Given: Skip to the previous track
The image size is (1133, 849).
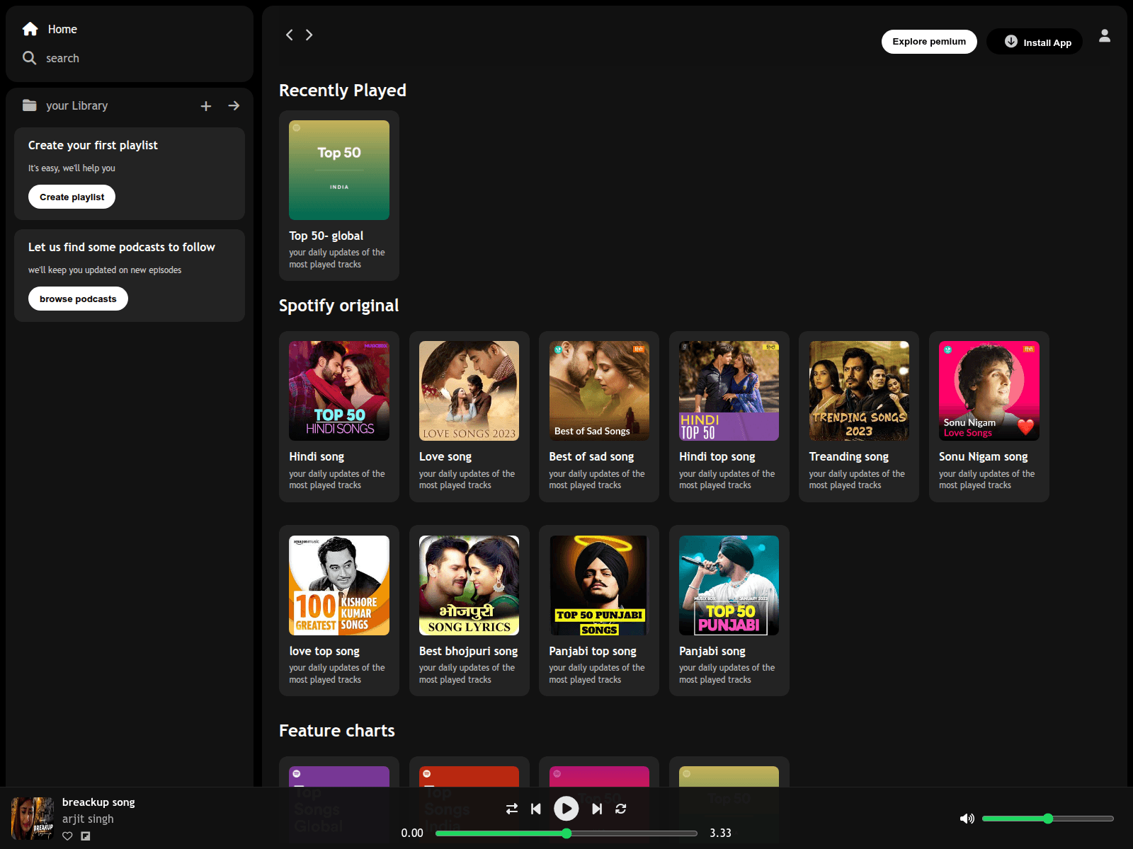Looking at the screenshot, I should point(536,809).
